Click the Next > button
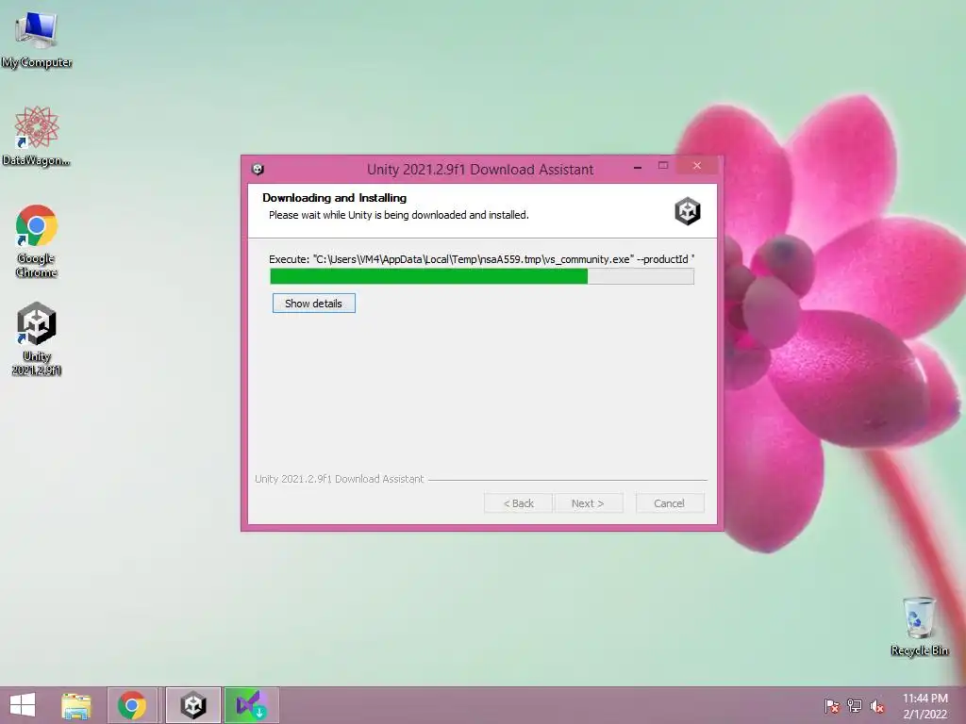 coord(588,503)
